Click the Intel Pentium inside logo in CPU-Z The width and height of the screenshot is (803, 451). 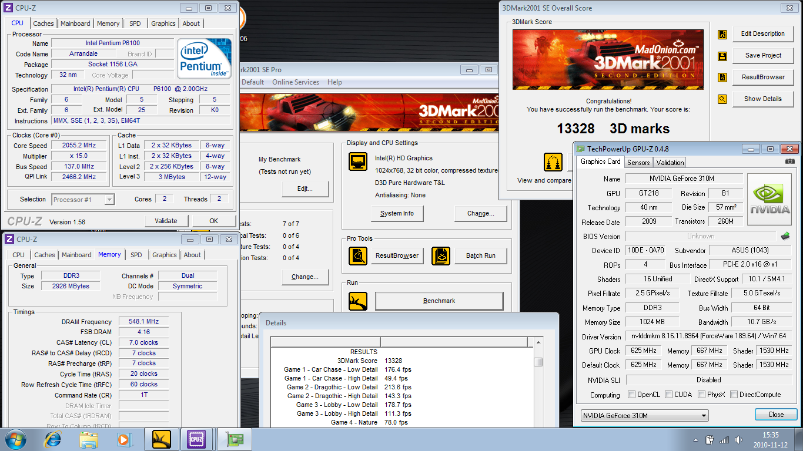[204, 59]
